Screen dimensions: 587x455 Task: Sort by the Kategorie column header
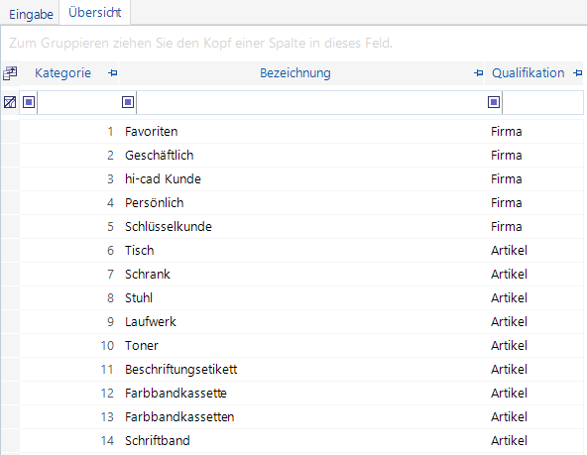click(62, 73)
